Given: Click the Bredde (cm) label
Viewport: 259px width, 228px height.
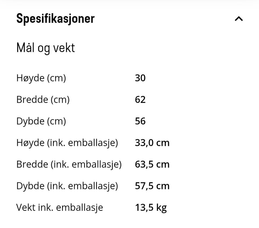Looking at the screenshot, I should 43,100.
